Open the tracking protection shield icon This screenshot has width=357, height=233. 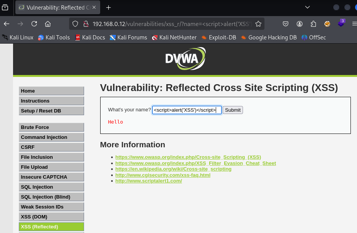75,24
